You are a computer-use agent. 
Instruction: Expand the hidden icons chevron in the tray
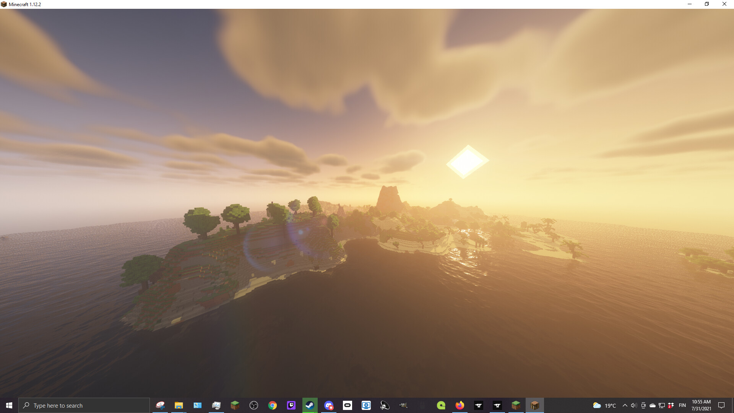pos(625,405)
